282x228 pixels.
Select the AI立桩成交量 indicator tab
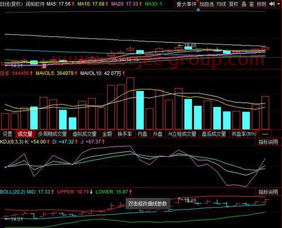182,134
